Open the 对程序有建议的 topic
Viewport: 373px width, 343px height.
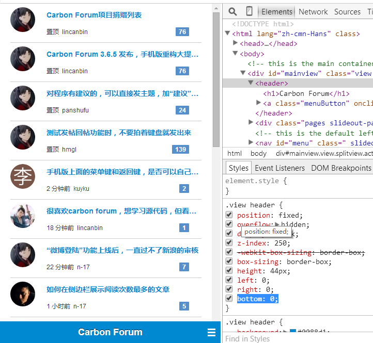tap(122, 93)
